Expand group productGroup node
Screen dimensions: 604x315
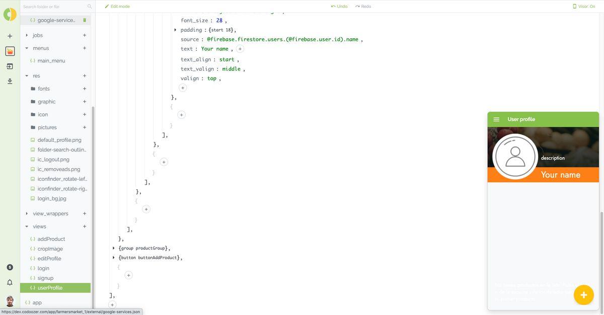[114, 248]
